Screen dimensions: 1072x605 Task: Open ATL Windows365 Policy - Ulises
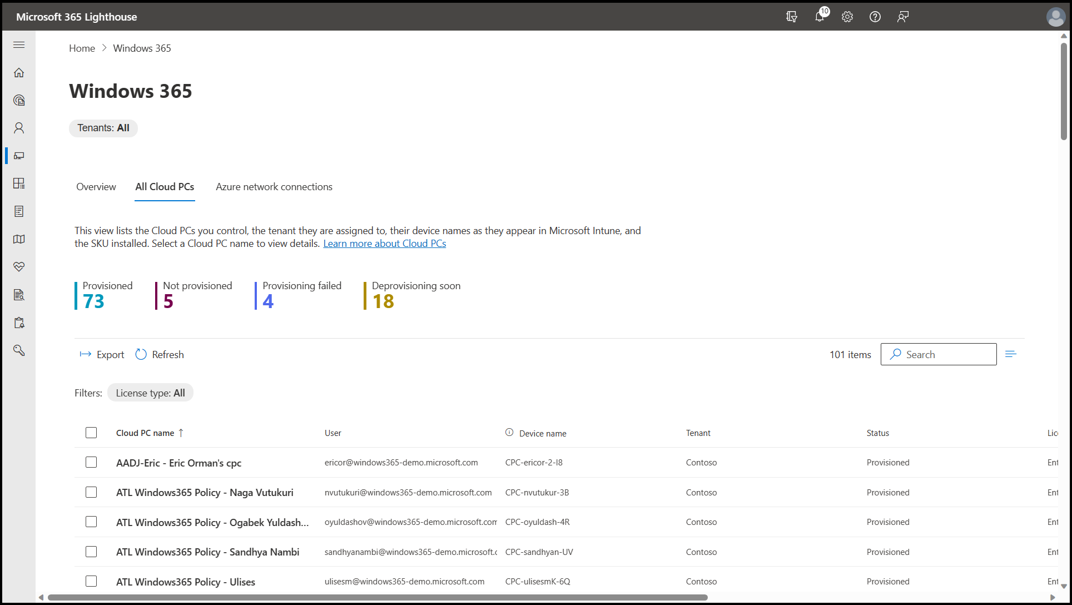[x=186, y=582]
